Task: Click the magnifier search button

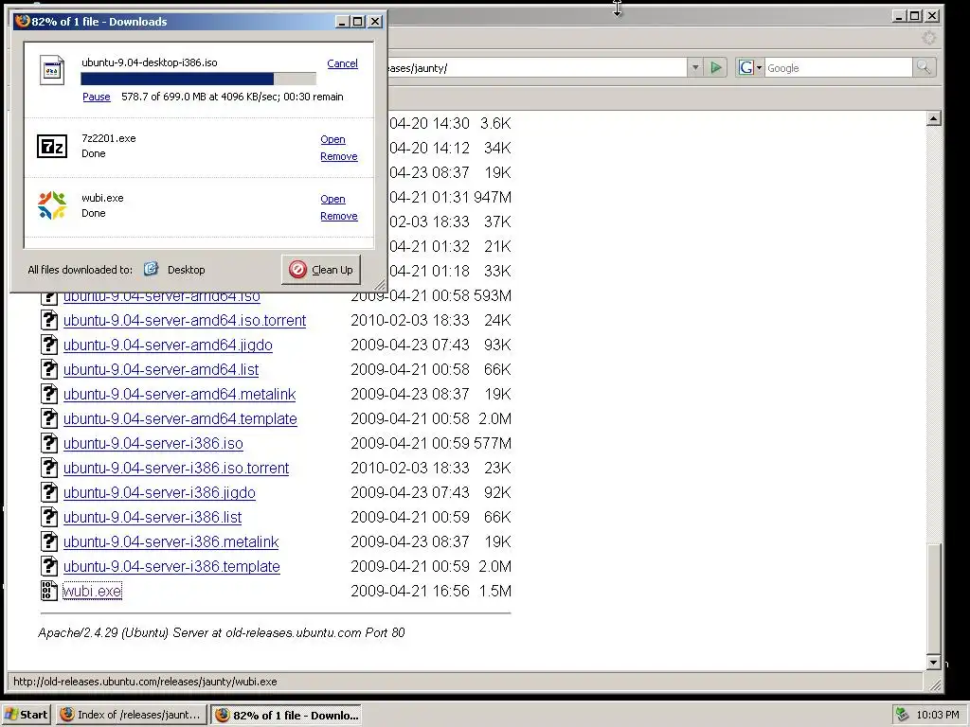Action: tap(924, 67)
